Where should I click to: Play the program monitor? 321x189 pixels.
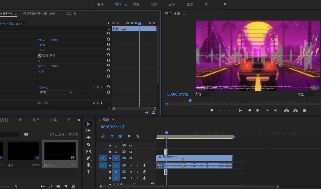pos(258,110)
